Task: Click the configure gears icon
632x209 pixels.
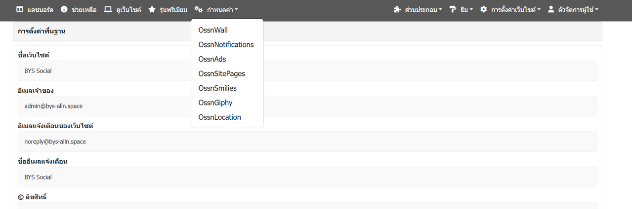Action: [x=199, y=9]
